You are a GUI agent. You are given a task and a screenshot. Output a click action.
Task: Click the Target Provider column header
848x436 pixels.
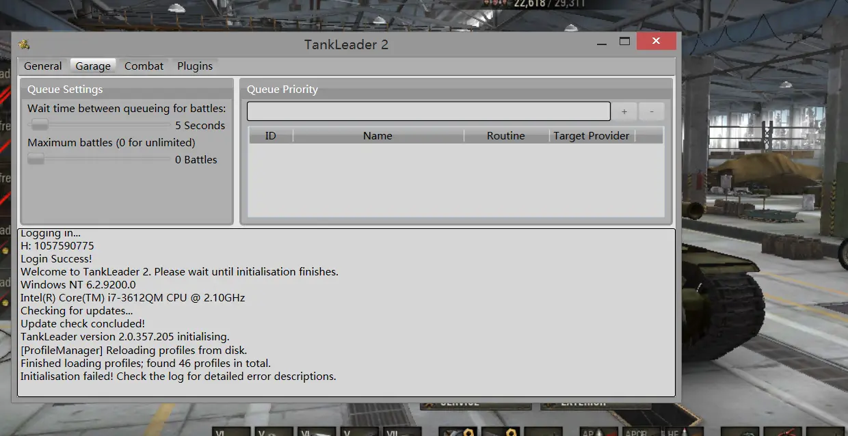(592, 136)
